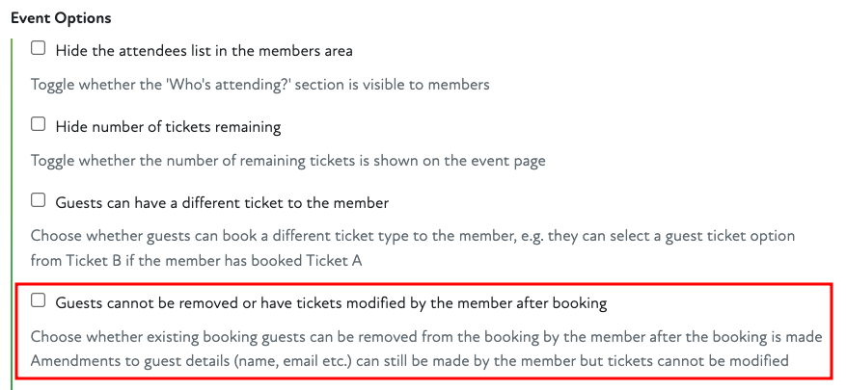This screenshot has height=390, width=846.
Task: Click the 'Guests cannot be removed or have tickets modified' label
Action: (331, 302)
